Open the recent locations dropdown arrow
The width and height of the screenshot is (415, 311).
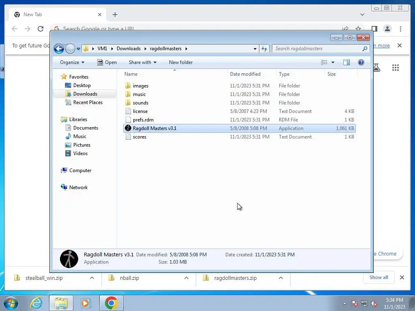78,49
